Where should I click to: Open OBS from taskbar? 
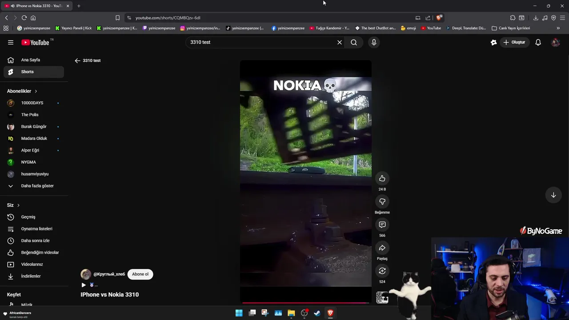tap(304, 313)
